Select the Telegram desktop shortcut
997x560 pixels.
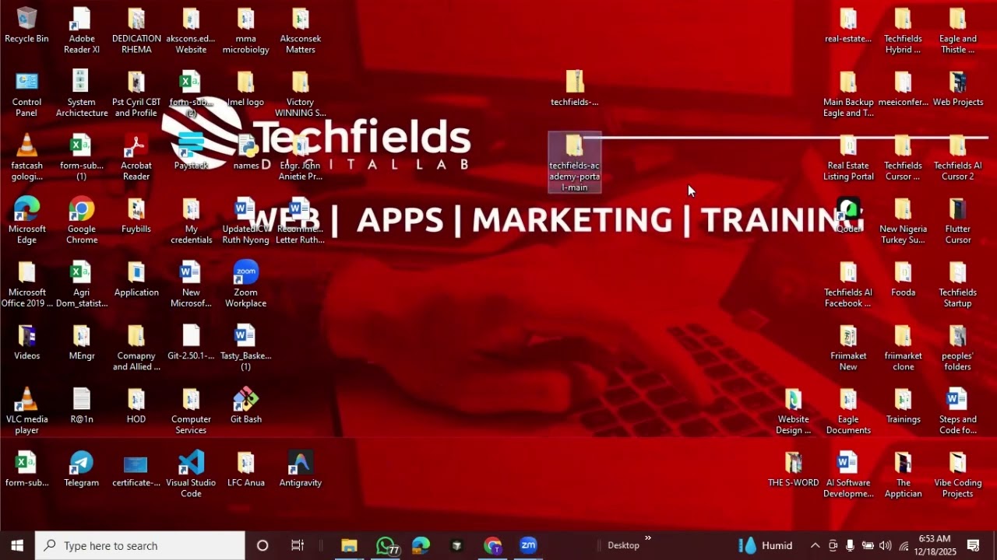click(82, 470)
